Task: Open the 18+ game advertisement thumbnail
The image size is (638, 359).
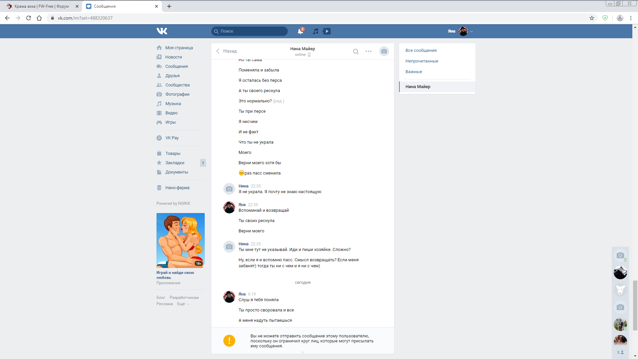Action: [180, 240]
